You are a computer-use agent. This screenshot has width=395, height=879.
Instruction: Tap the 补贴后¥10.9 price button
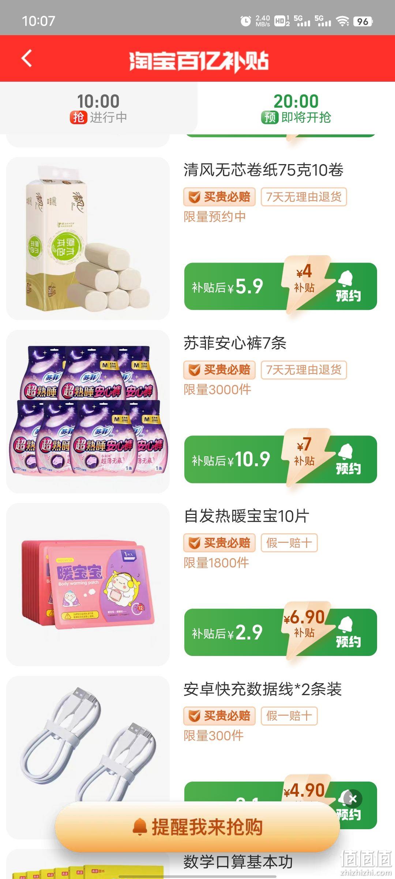231,459
